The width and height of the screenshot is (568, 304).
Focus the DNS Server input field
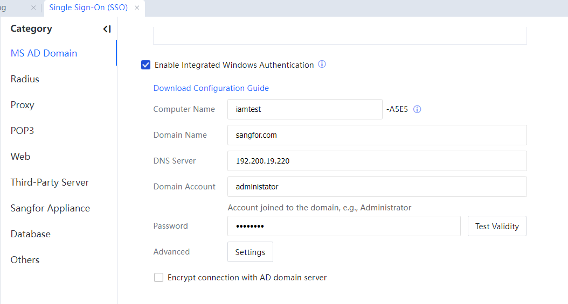pos(377,161)
